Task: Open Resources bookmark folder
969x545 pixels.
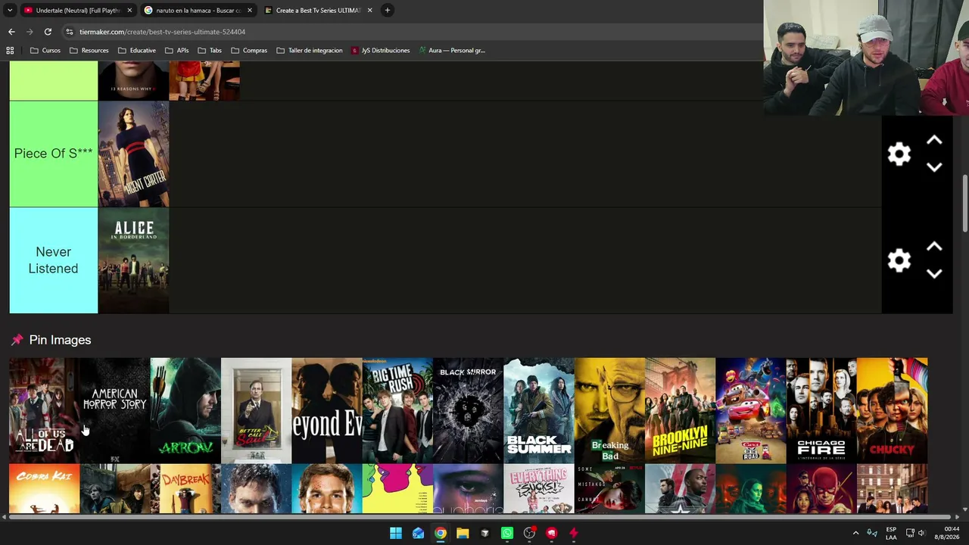Action: (89, 51)
